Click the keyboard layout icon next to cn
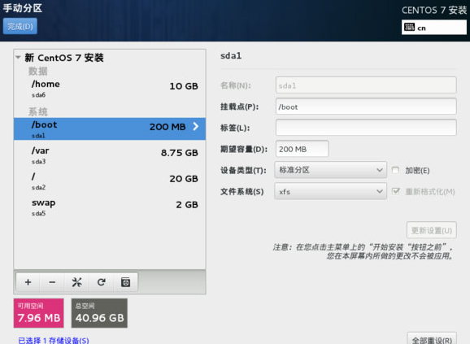Image resolution: width=470 pixels, height=344 pixels. [409, 28]
